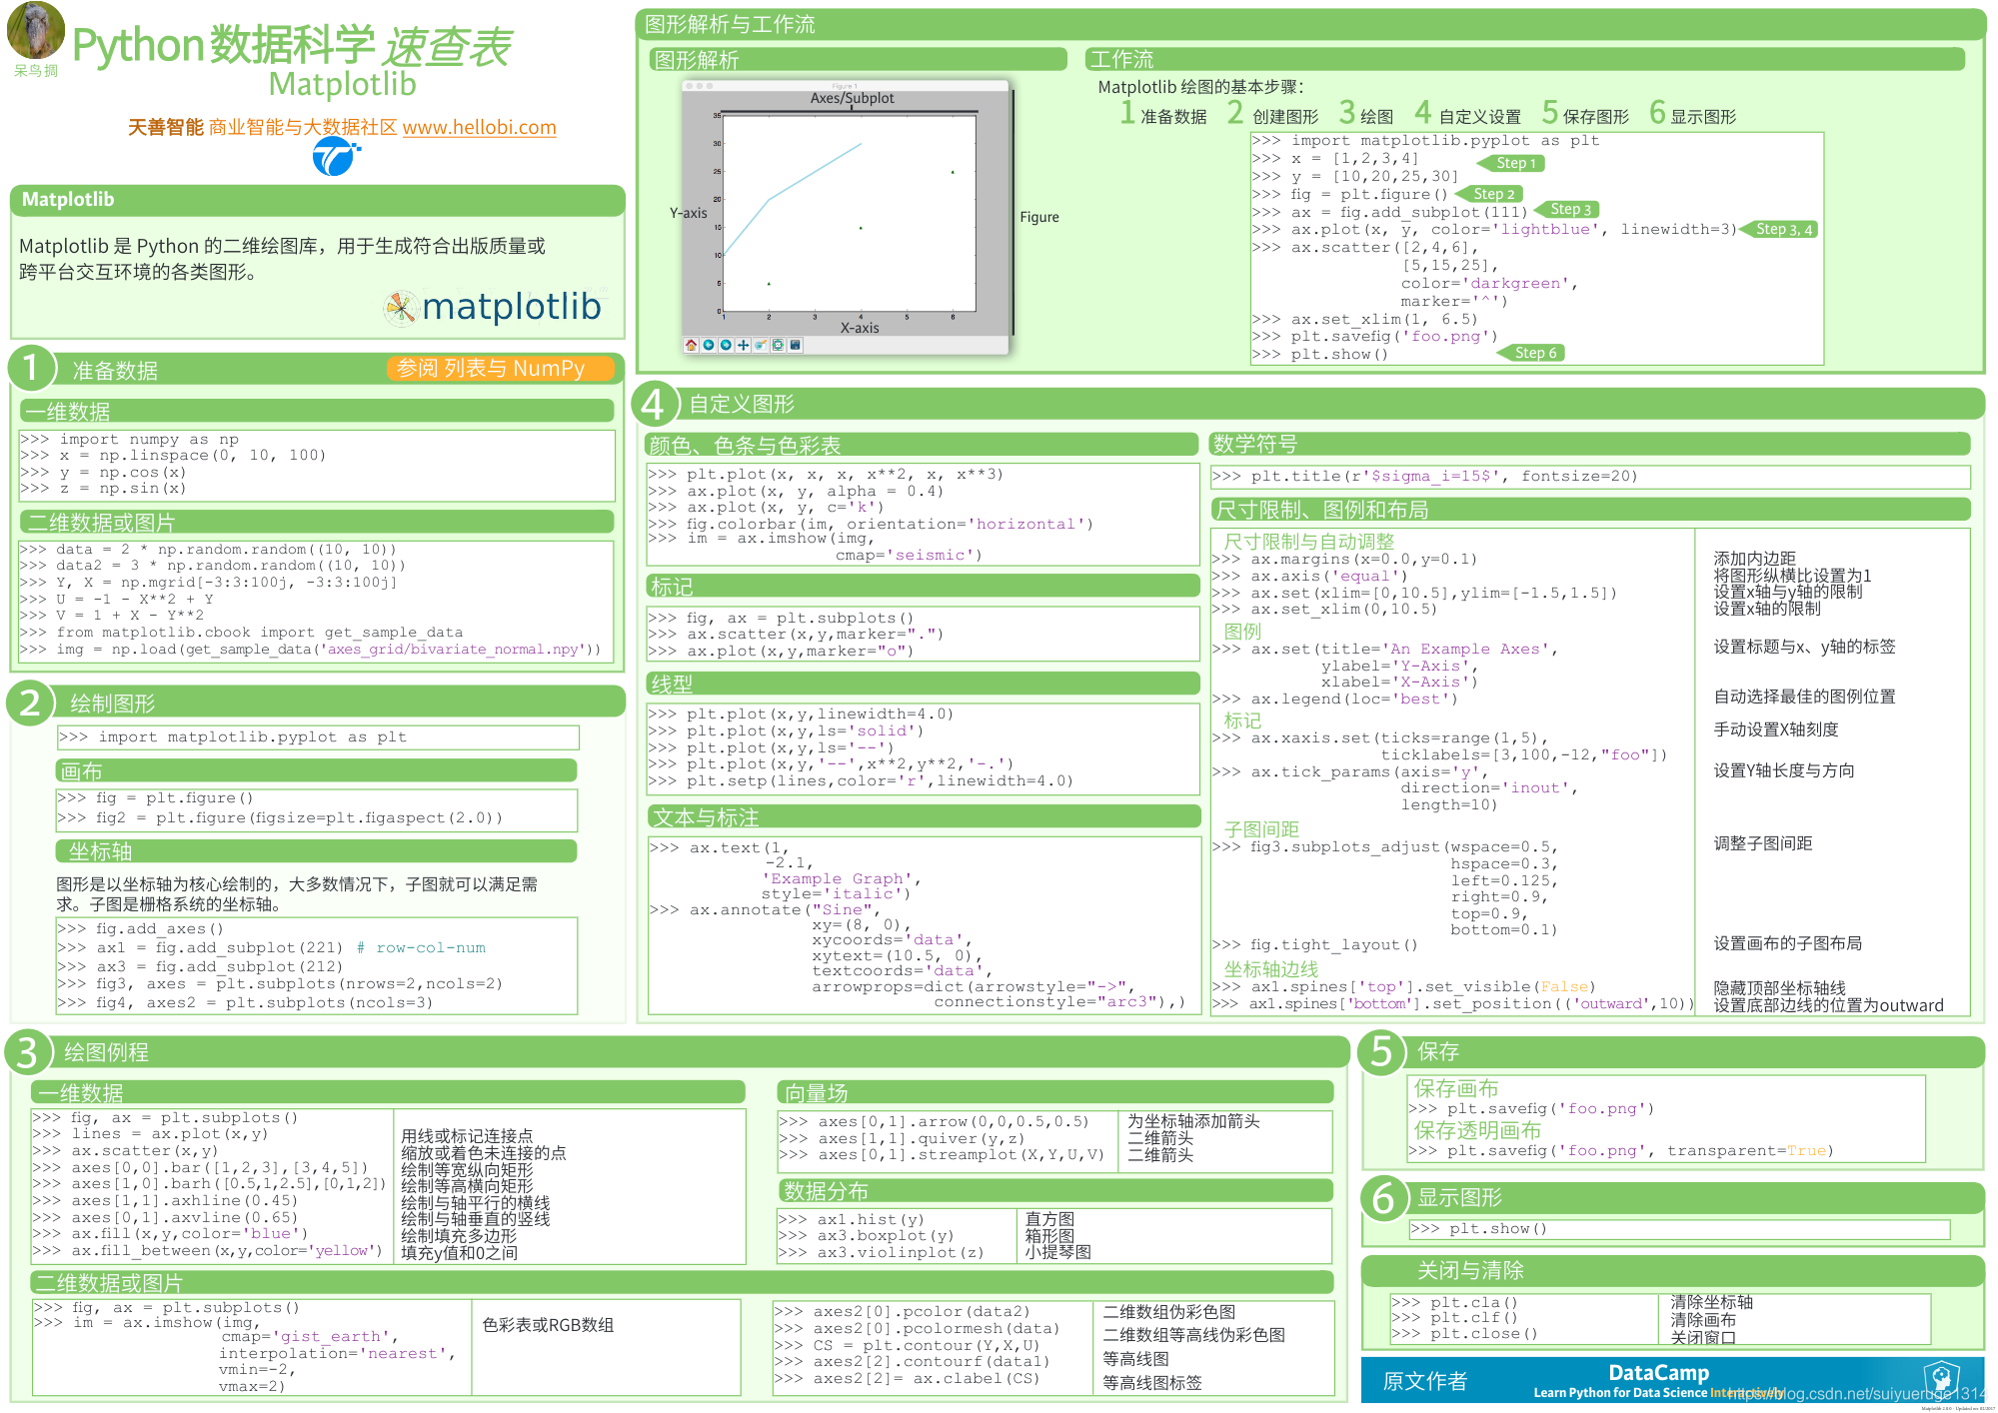The height and width of the screenshot is (1413, 1998).
Task: Open the www.hellobi.com link
Action: click(479, 127)
